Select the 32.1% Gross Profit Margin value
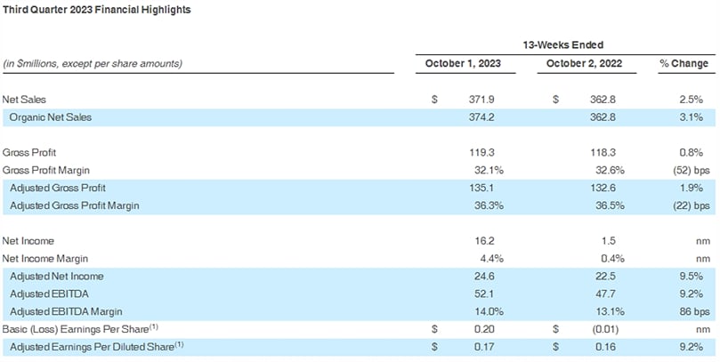Image resolution: width=720 pixels, height=362 pixels. click(x=489, y=171)
